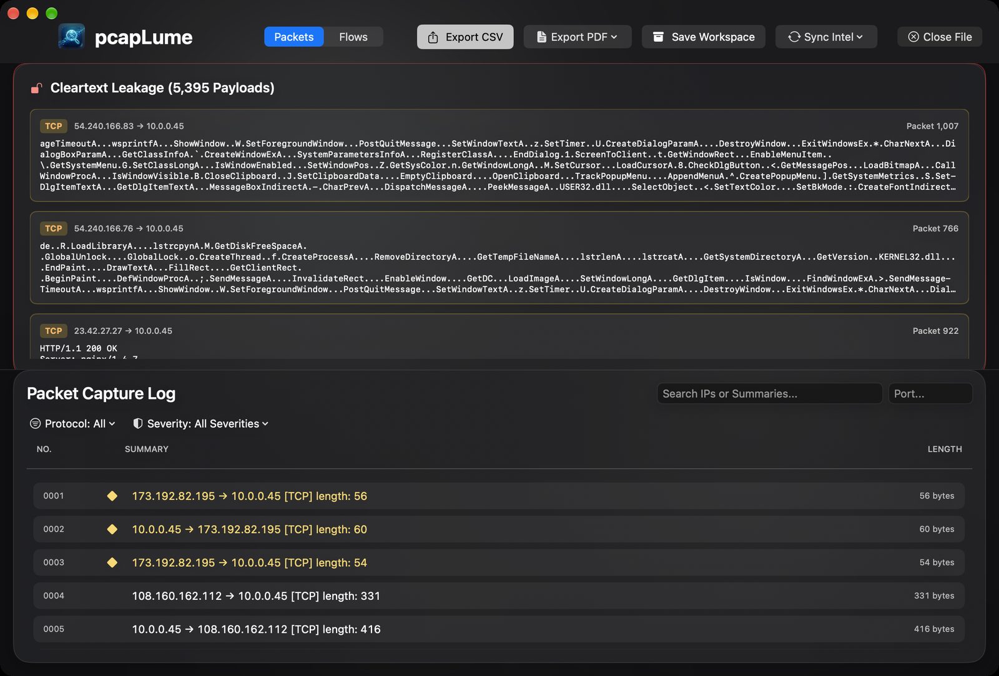Focus the Search IPs or Summaries field
Screen dimensions: 999x676
point(769,394)
